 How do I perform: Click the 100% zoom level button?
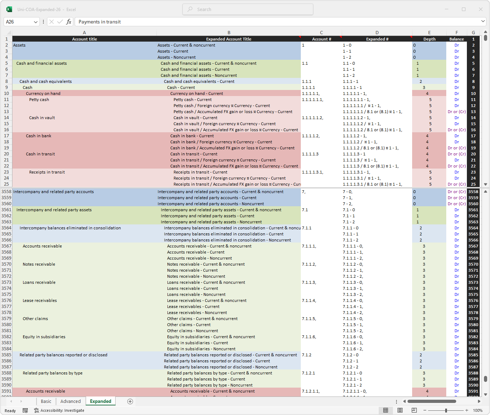[478, 410]
